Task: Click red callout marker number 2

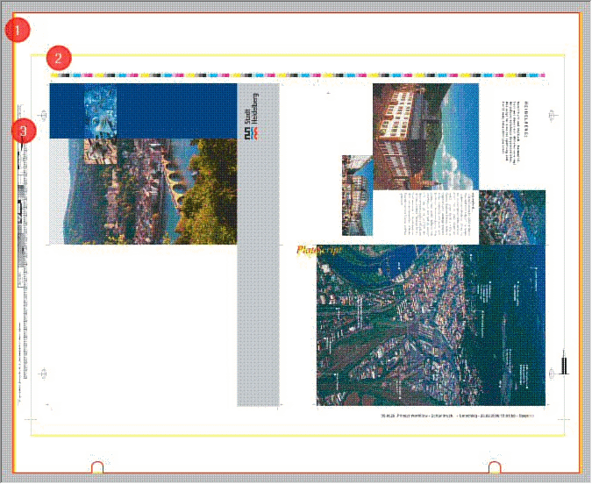Action: coord(59,59)
